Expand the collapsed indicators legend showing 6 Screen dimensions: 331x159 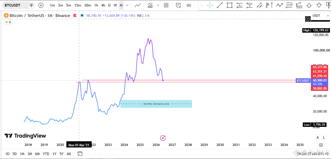pyautogui.click(x=8, y=22)
